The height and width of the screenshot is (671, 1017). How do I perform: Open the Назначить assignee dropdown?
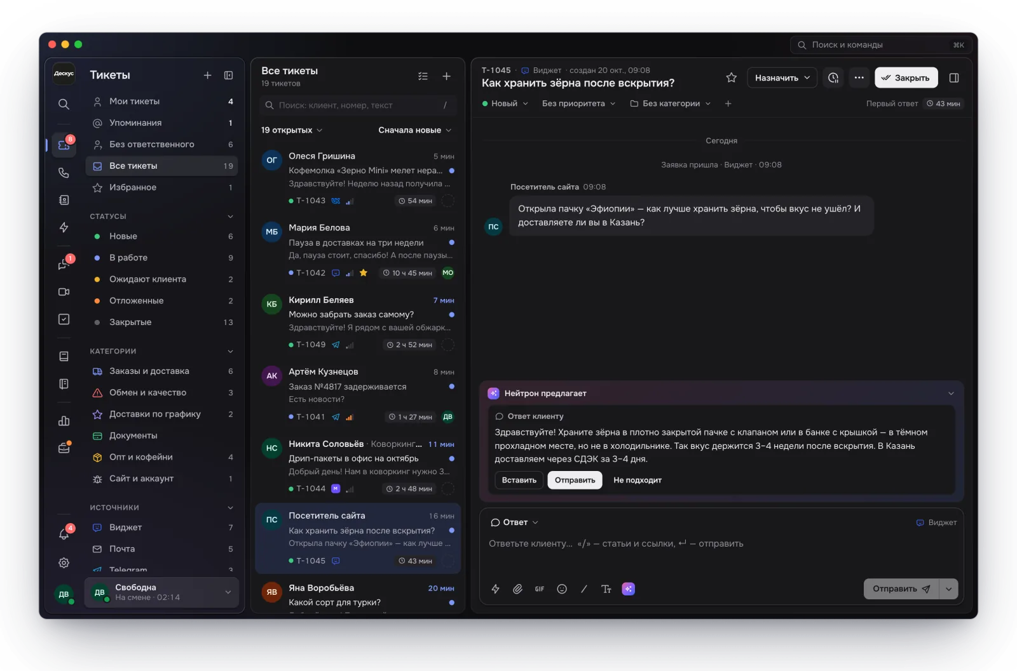(782, 77)
